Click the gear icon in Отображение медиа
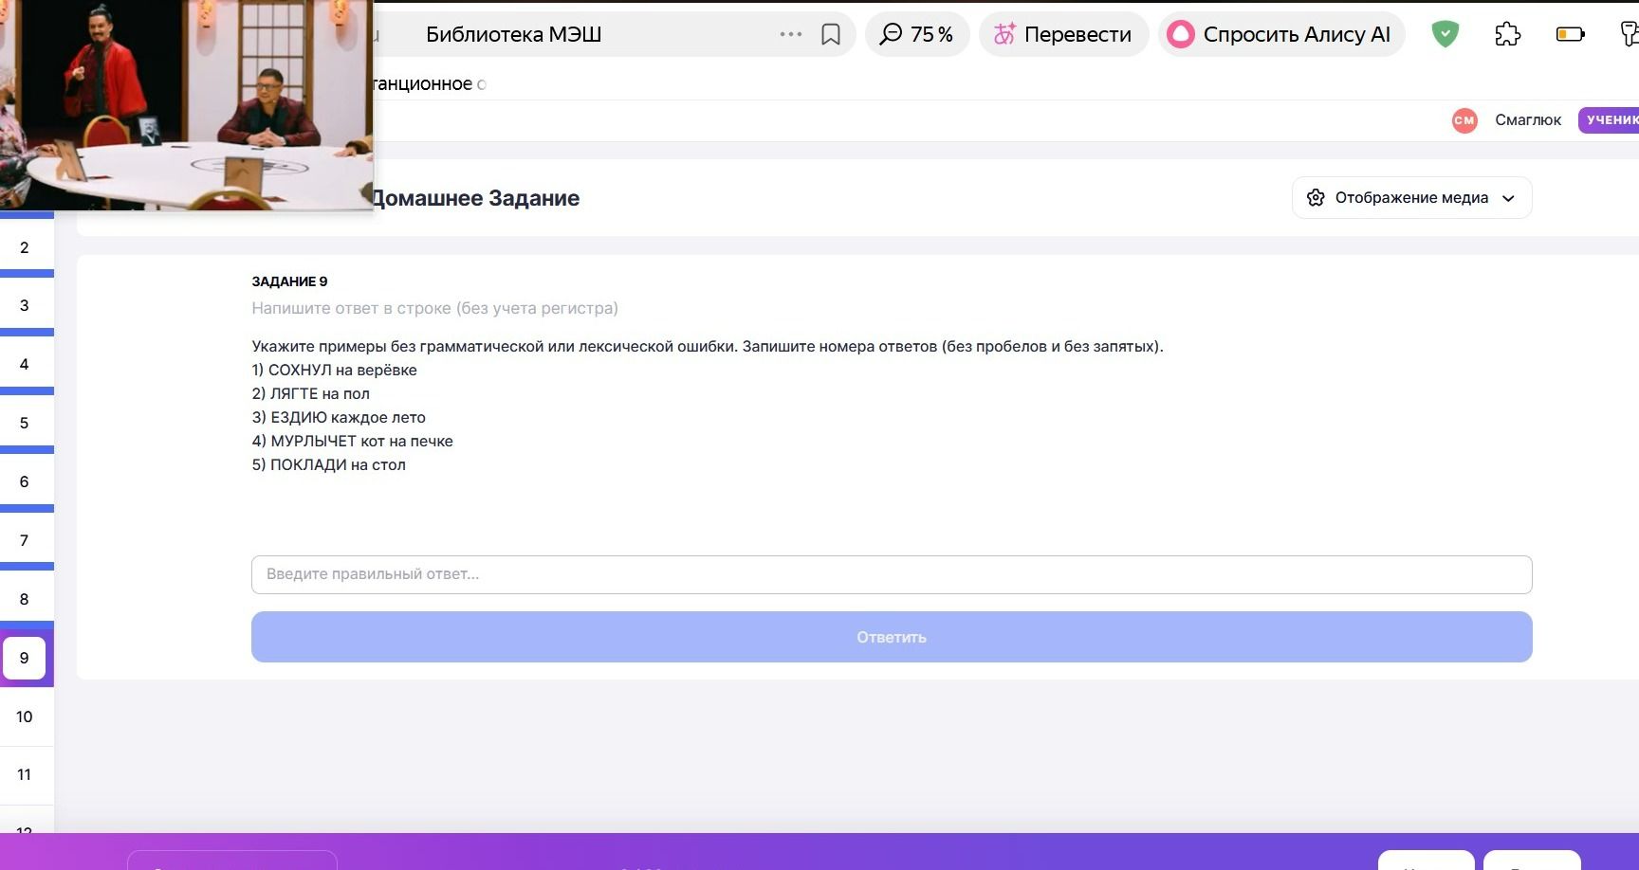 1316,198
